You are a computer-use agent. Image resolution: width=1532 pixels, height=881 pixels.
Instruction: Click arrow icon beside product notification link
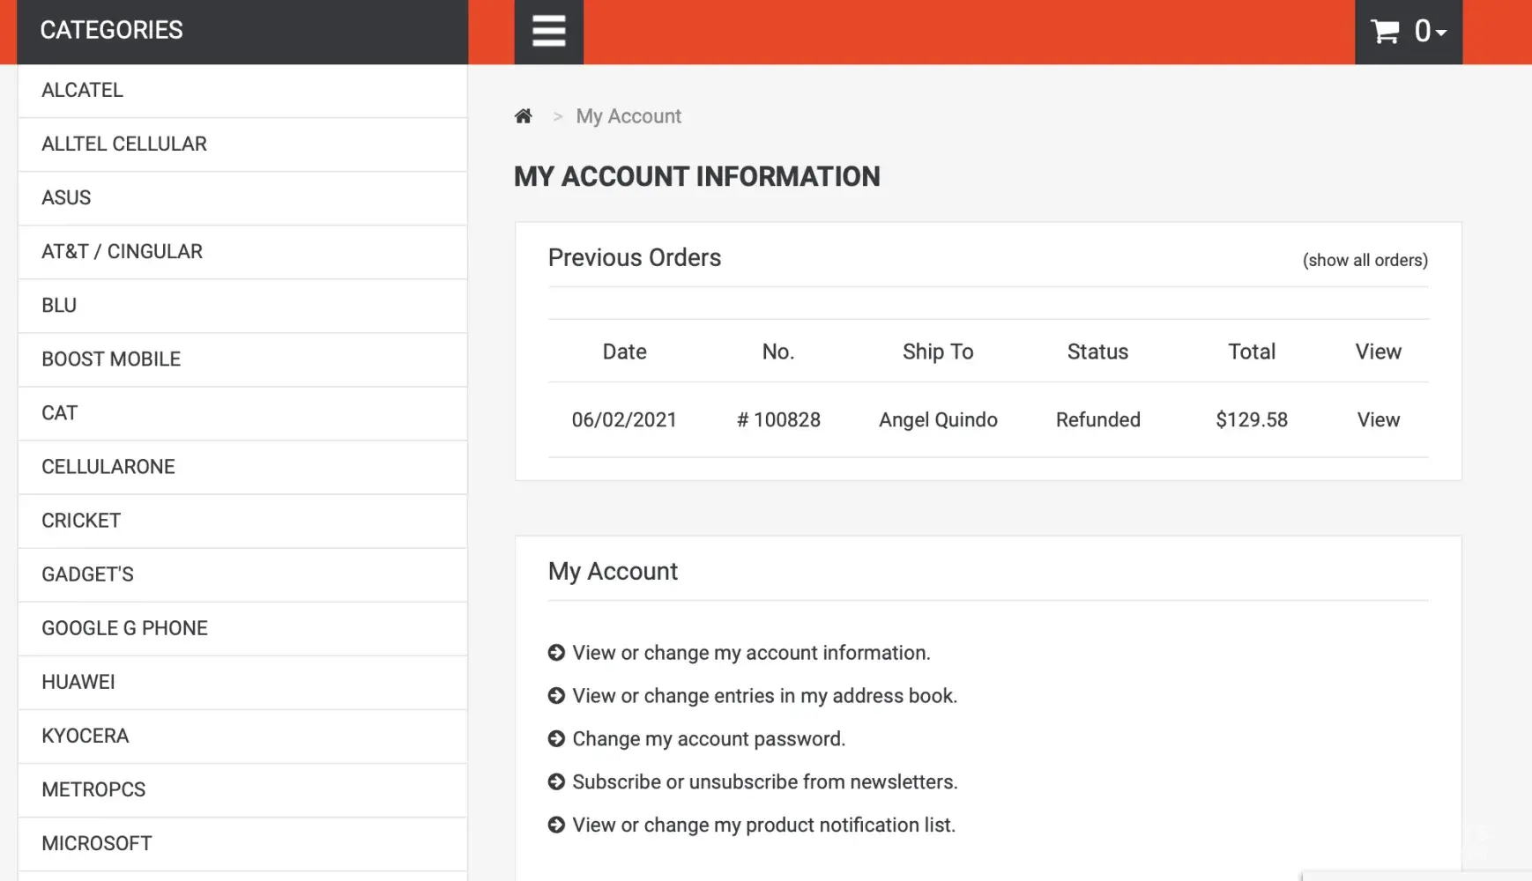pyautogui.click(x=556, y=825)
